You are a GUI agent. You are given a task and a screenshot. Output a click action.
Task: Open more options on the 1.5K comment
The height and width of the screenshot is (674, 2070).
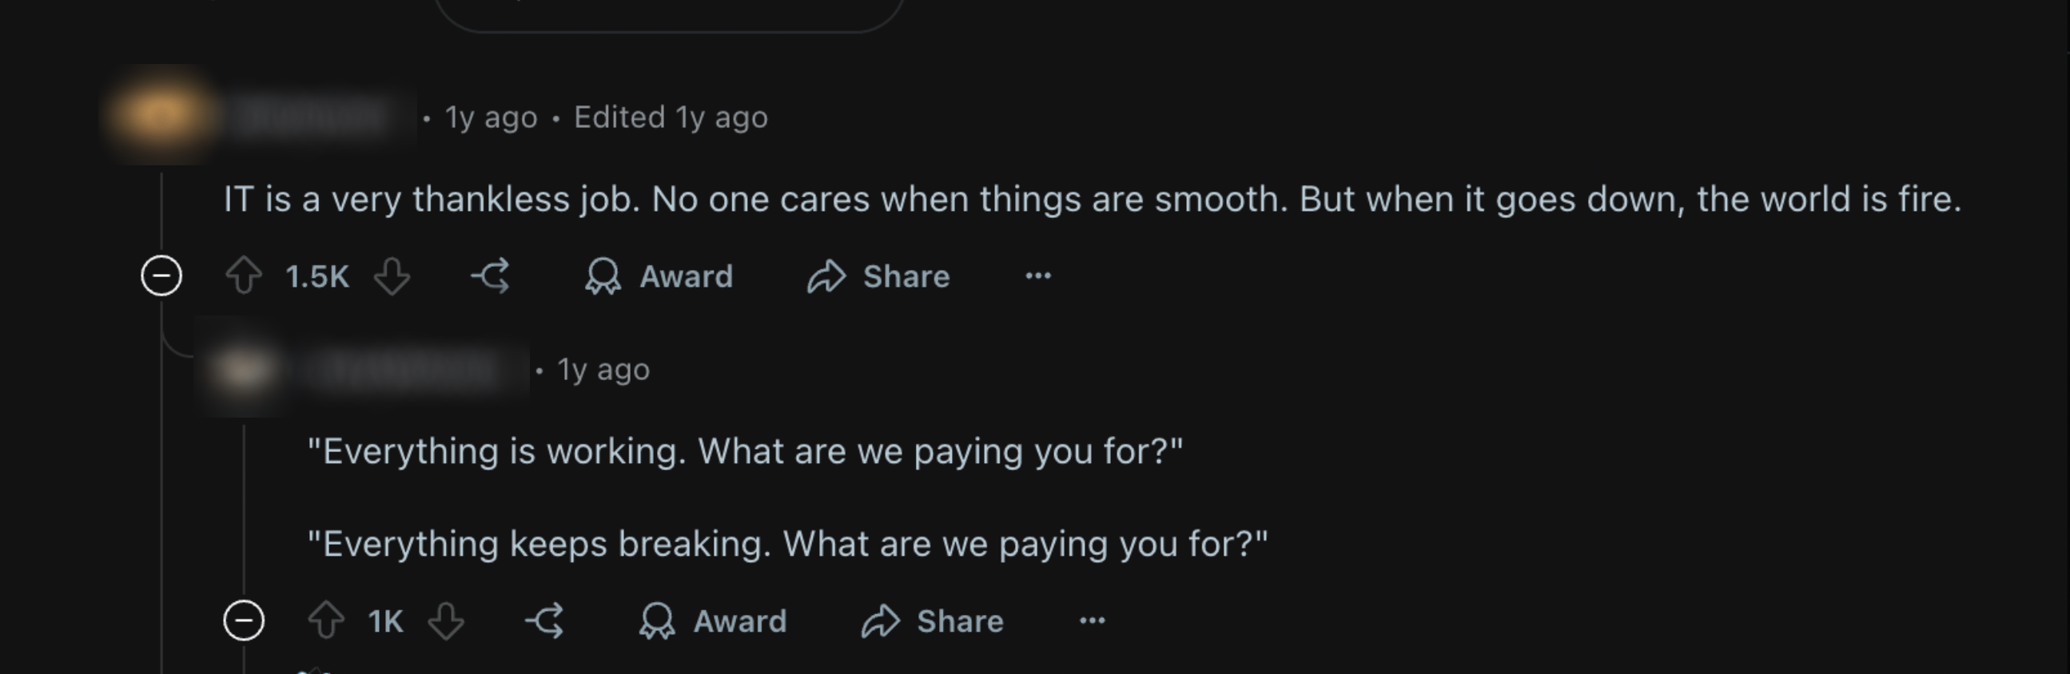point(1037,276)
